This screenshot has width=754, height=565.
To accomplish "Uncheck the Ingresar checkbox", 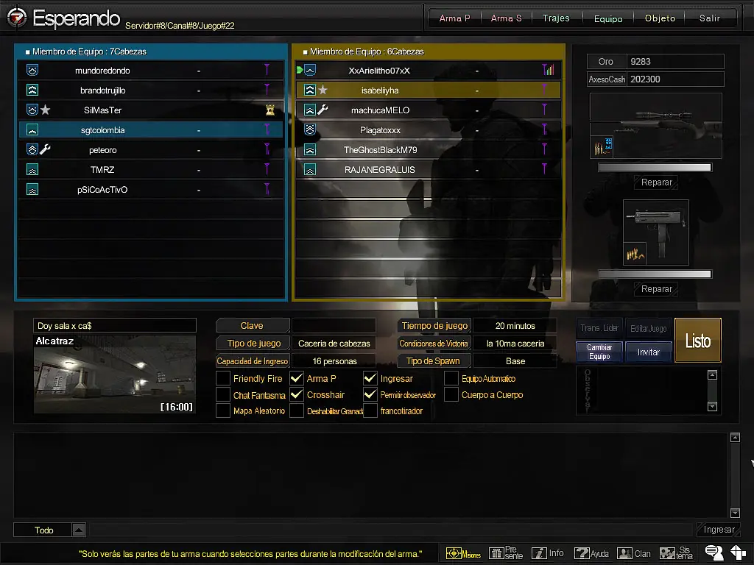I will (x=370, y=378).
